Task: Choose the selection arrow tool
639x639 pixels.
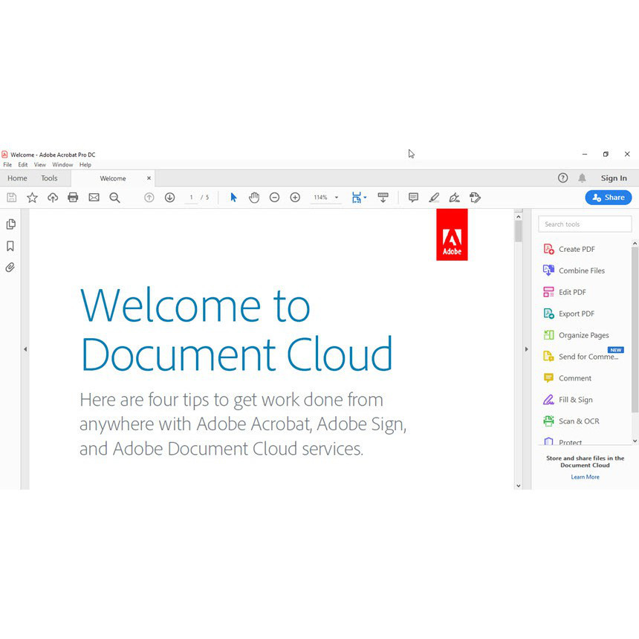Action: [x=233, y=198]
